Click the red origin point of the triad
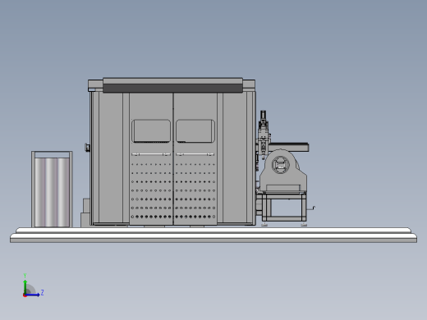 click(25, 295)
